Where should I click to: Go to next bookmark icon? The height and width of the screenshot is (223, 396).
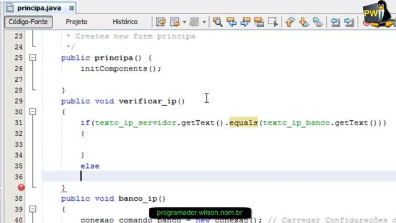[304, 22]
